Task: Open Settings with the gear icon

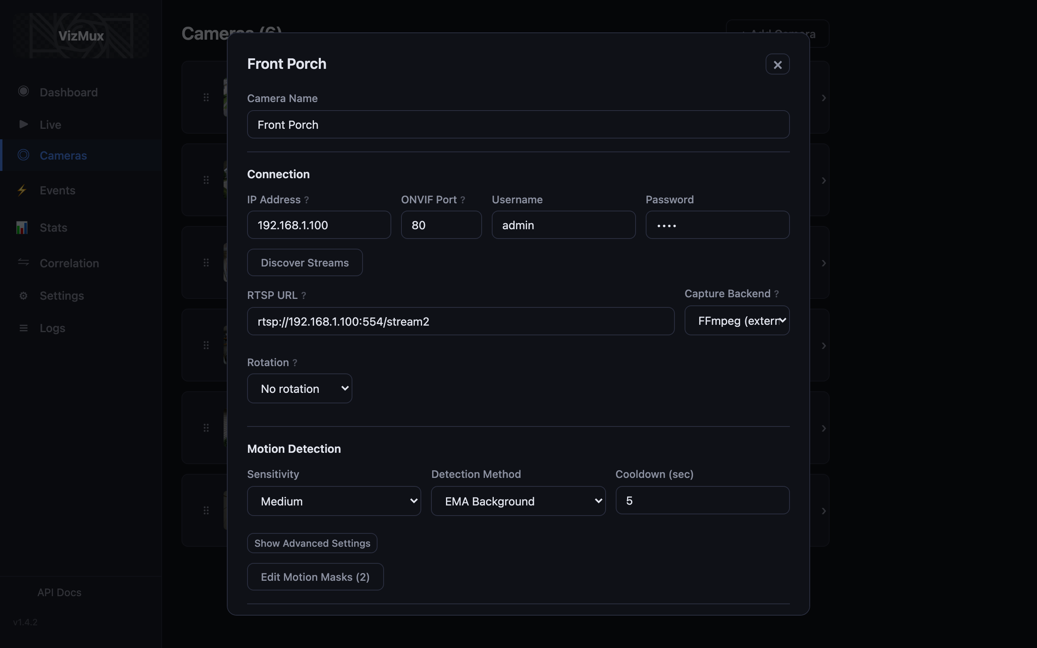Action: pos(23,295)
